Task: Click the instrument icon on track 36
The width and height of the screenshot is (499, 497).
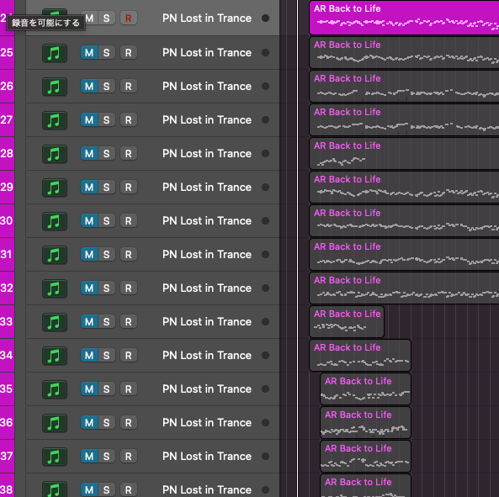Action: [55, 423]
